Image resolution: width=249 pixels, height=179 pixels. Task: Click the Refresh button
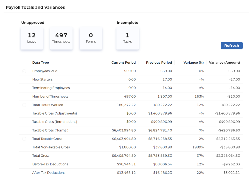[x=232, y=45]
